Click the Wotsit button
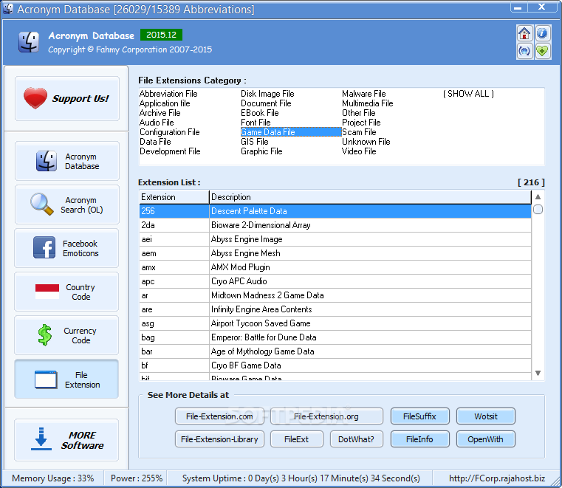This screenshot has height=488, width=562. [486, 416]
